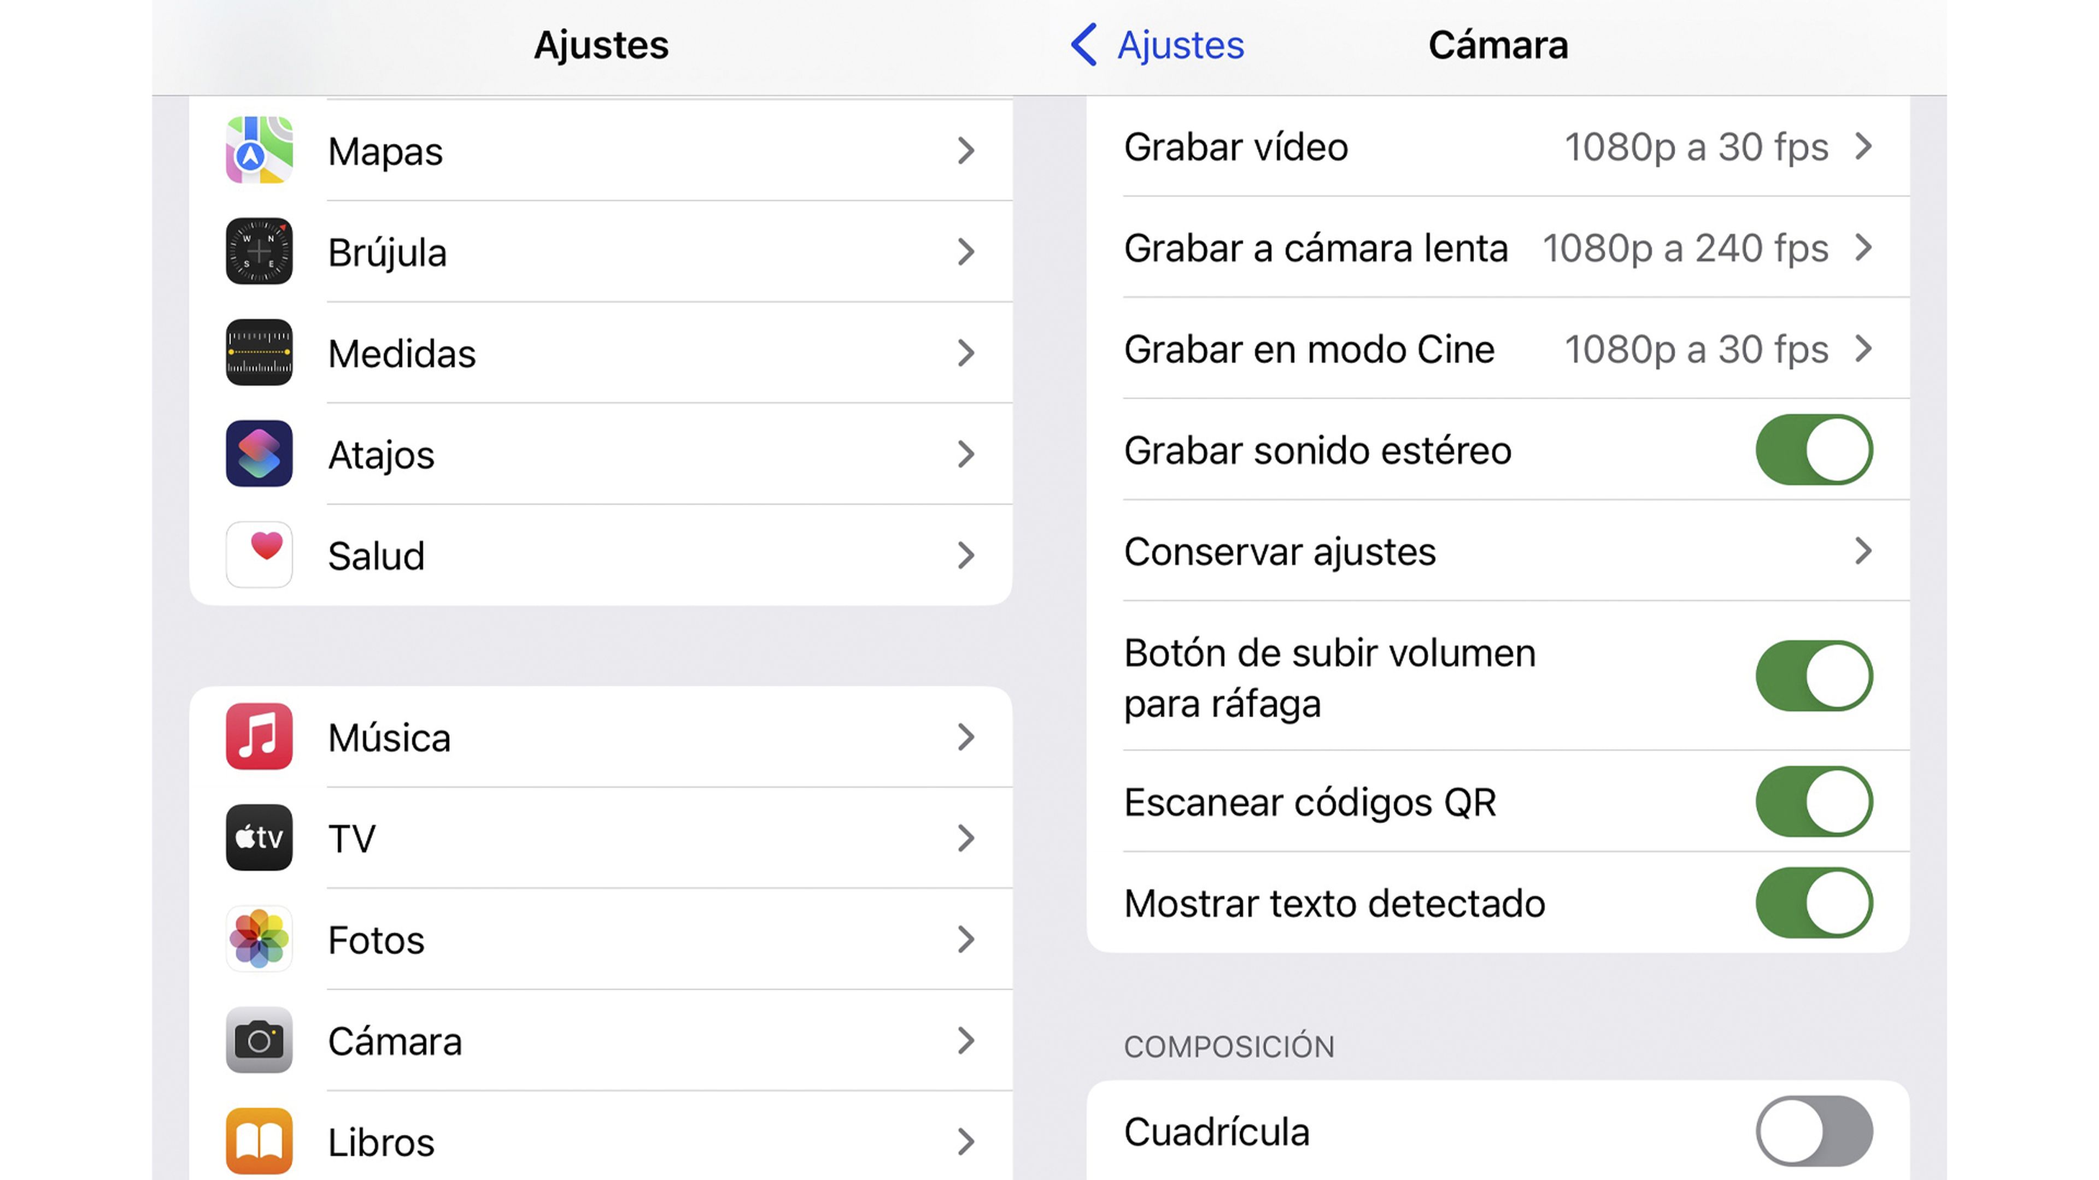Tap the Salud heart icon
Screen dimensions: 2099x1180
[259, 554]
